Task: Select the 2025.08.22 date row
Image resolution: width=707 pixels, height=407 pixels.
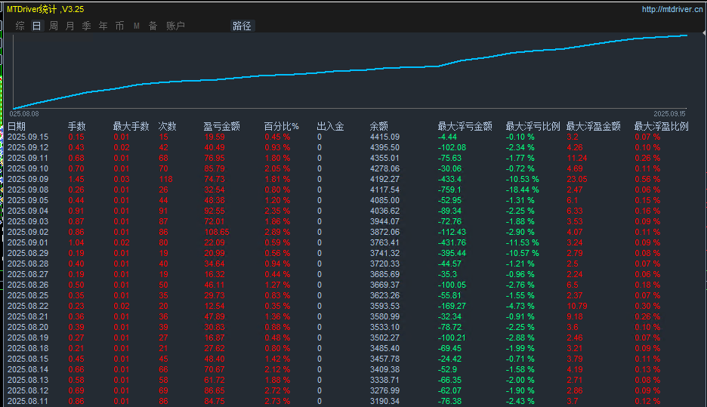Action: click(x=28, y=306)
